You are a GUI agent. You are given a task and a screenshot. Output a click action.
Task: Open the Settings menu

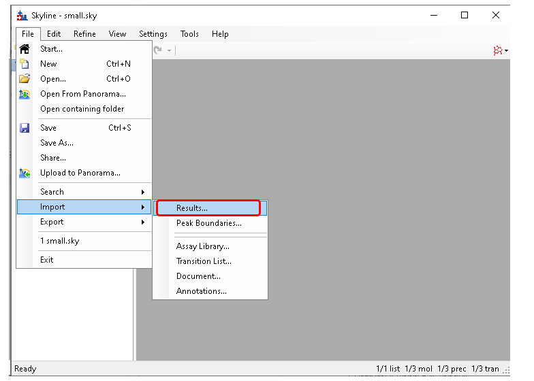153,34
